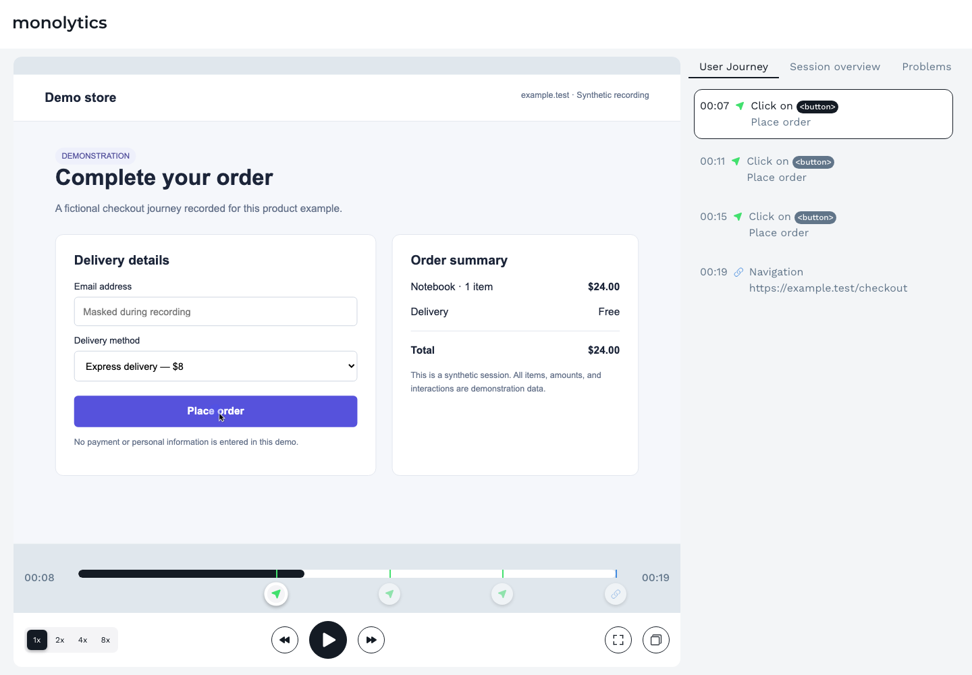
Task: Jump to the second click marker on timeline
Action: point(389,594)
